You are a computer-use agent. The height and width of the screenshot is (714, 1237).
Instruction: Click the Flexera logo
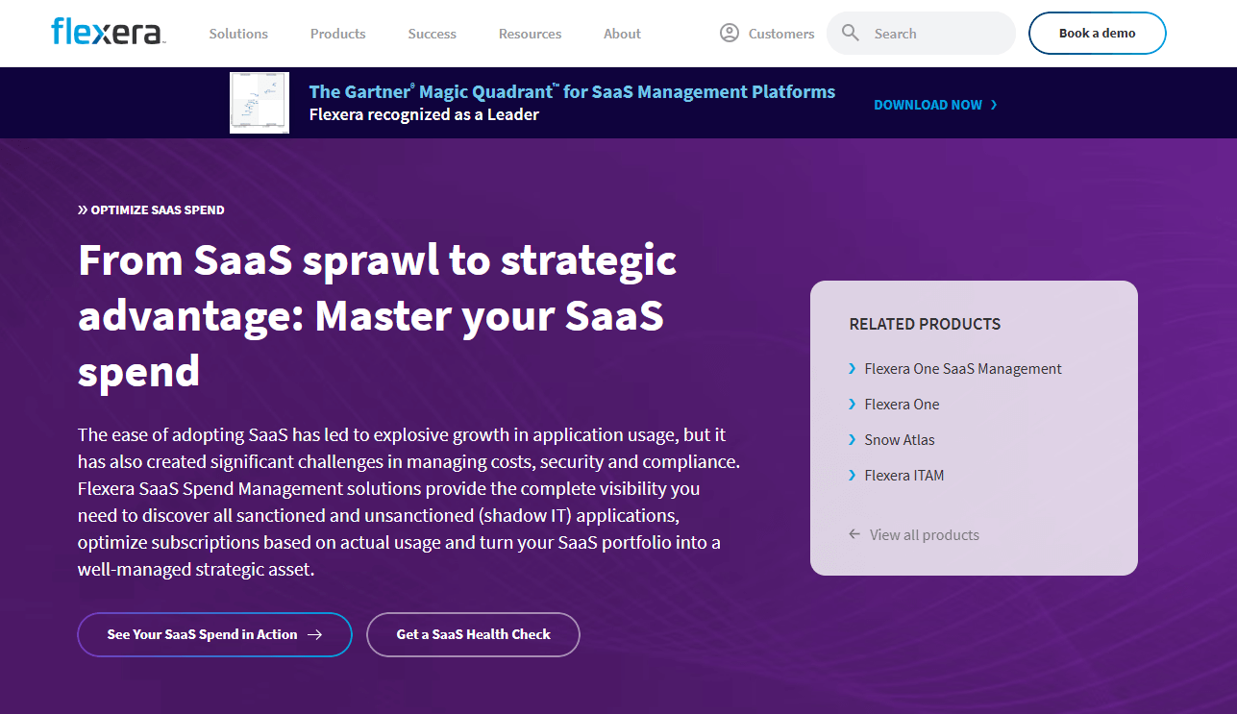click(x=108, y=33)
